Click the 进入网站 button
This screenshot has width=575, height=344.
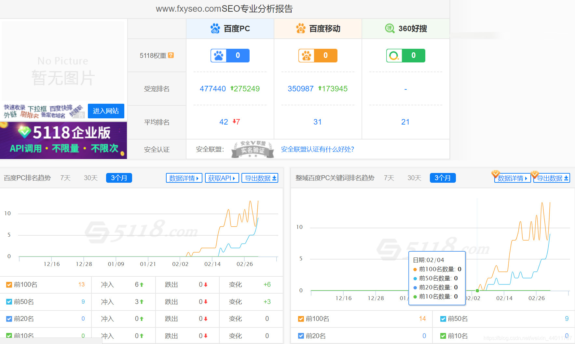pos(106,111)
